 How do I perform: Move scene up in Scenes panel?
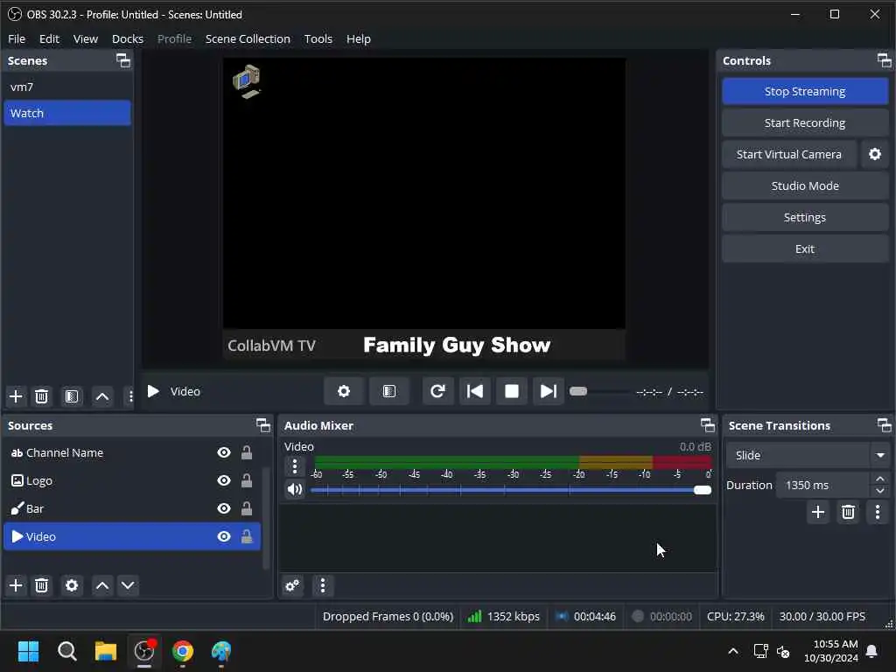pos(102,396)
